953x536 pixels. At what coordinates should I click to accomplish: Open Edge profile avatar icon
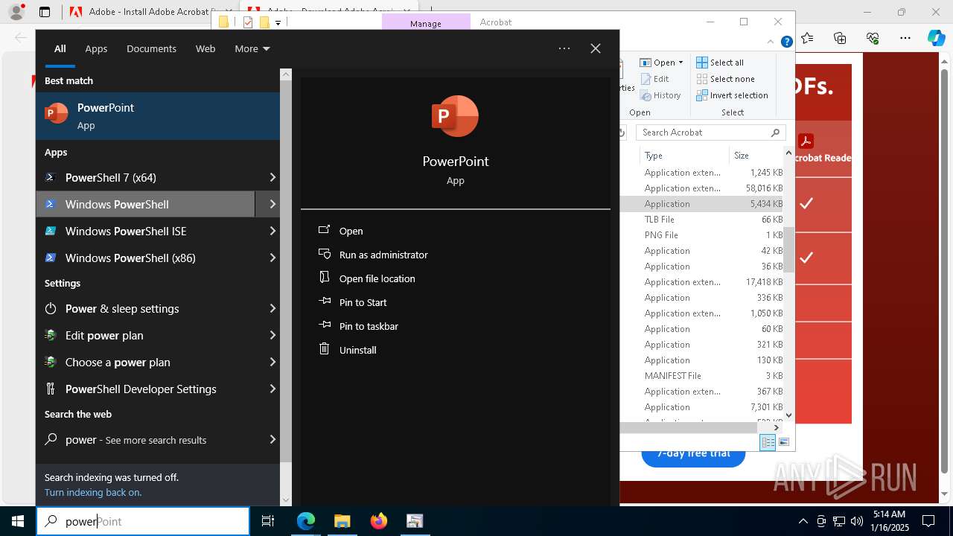tap(16, 12)
